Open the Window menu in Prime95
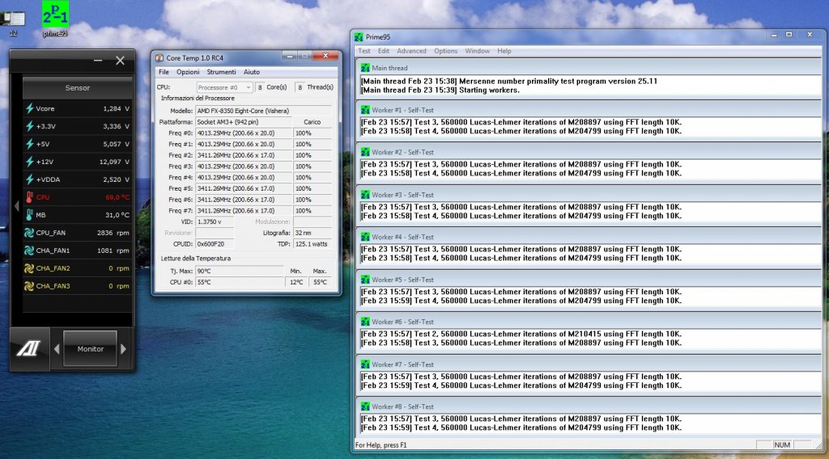 [x=477, y=51]
